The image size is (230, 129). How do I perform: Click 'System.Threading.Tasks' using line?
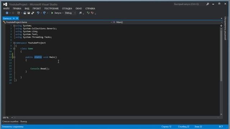pos(37,37)
